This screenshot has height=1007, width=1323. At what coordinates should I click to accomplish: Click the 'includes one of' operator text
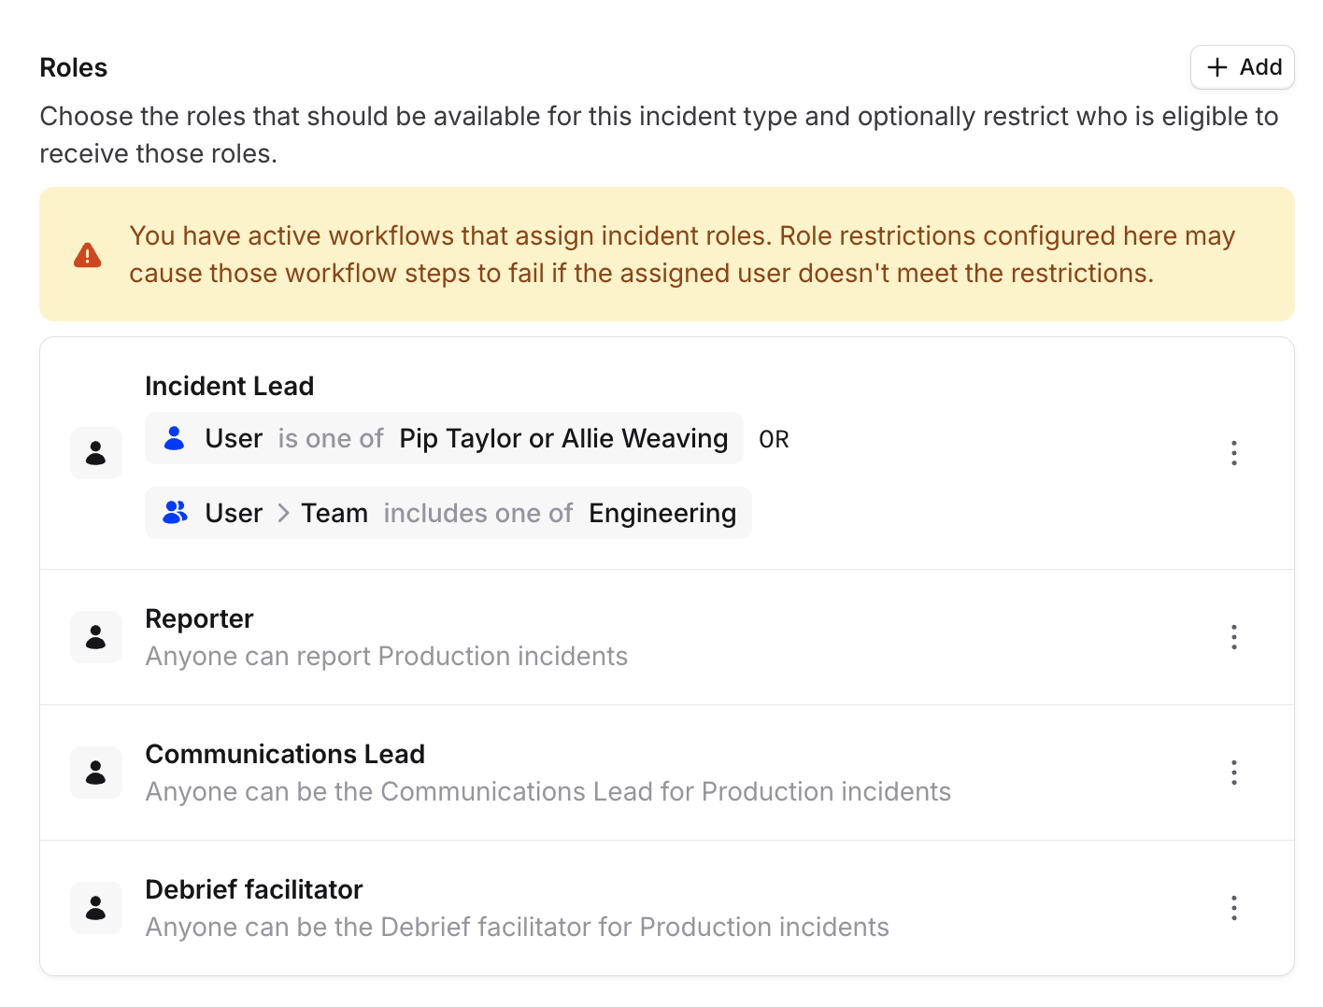(477, 512)
